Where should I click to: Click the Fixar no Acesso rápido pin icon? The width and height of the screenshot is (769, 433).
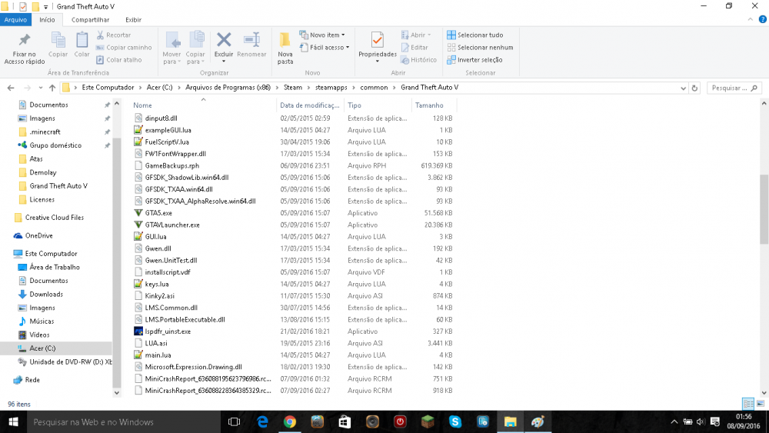click(x=24, y=41)
